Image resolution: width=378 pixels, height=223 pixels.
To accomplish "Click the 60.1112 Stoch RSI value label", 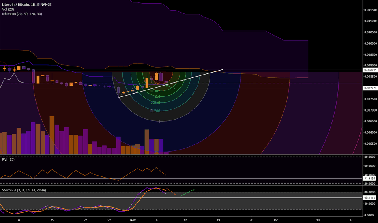I will tap(369, 198).
